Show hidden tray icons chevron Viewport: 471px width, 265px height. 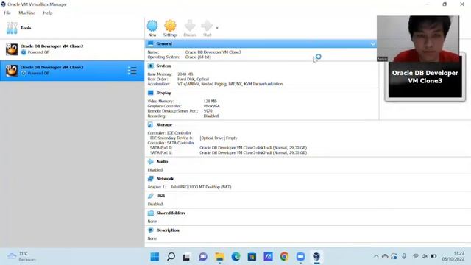376,256
